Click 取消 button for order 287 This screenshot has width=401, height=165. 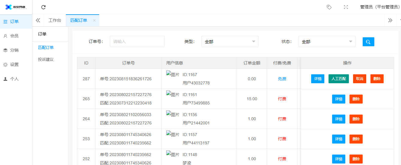(359, 79)
